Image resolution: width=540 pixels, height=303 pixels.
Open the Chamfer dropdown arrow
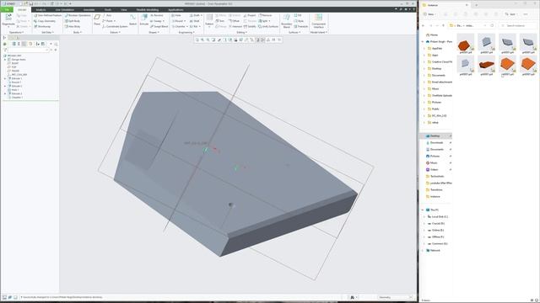tap(187, 26)
